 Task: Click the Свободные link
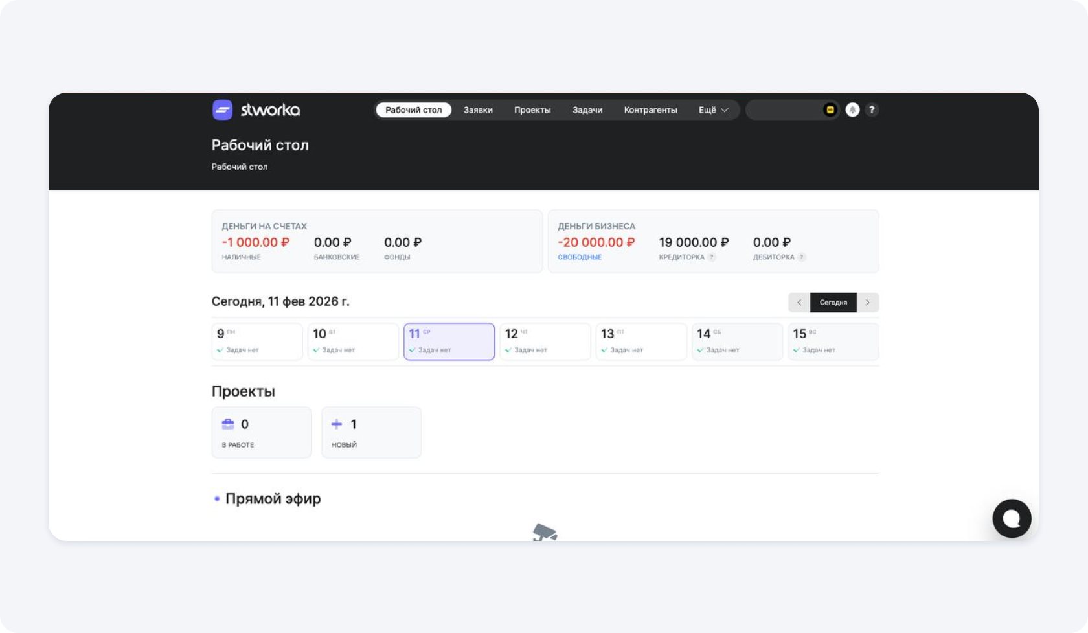coord(580,257)
